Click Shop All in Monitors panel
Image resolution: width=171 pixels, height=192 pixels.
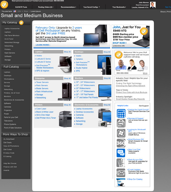click(x=107, y=78)
